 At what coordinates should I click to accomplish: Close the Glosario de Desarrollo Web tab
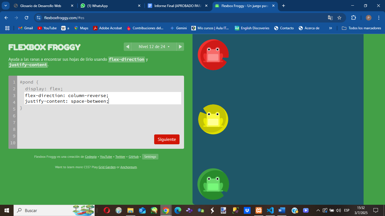72,6
